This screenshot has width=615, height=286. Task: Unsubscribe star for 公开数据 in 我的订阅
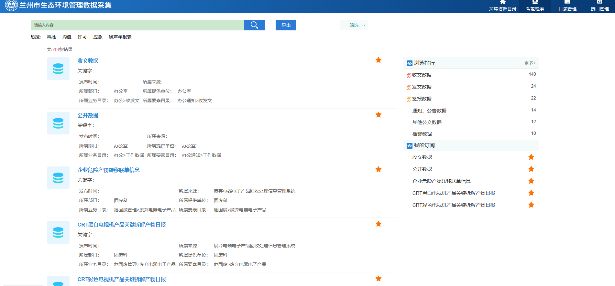(531, 169)
